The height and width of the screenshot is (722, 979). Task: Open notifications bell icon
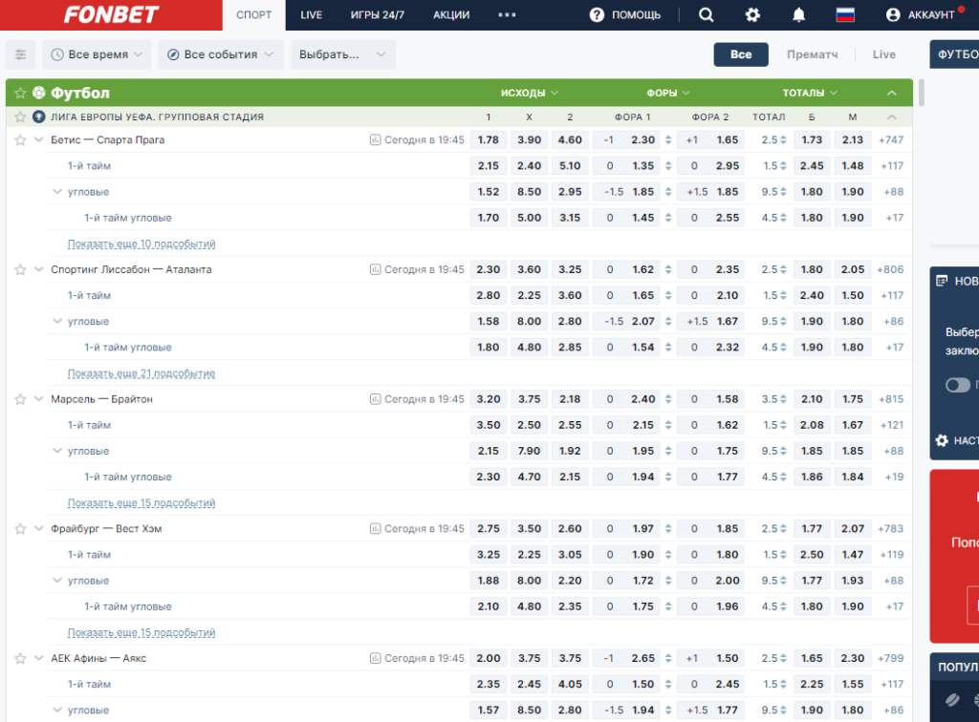[798, 15]
